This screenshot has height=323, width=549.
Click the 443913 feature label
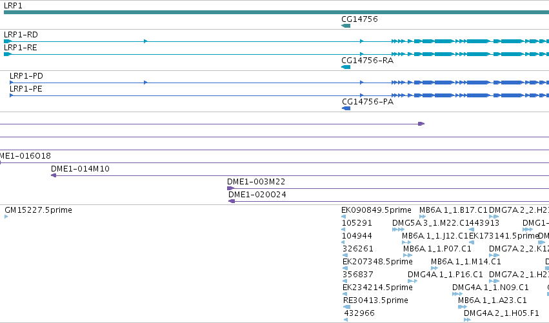point(484,223)
